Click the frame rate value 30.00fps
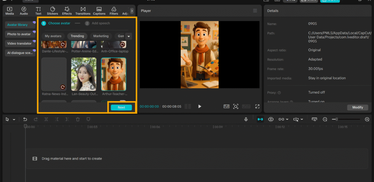Image resolution: width=374 pixels, height=182 pixels. (x=315, y=69)
